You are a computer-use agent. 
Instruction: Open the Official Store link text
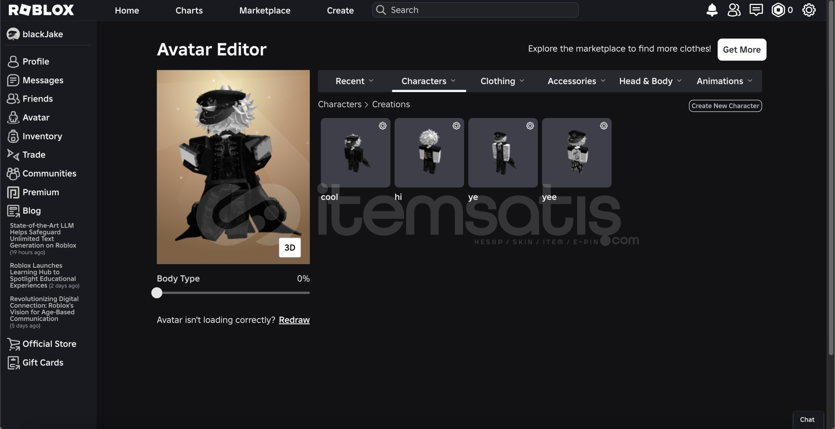(49, 344)
